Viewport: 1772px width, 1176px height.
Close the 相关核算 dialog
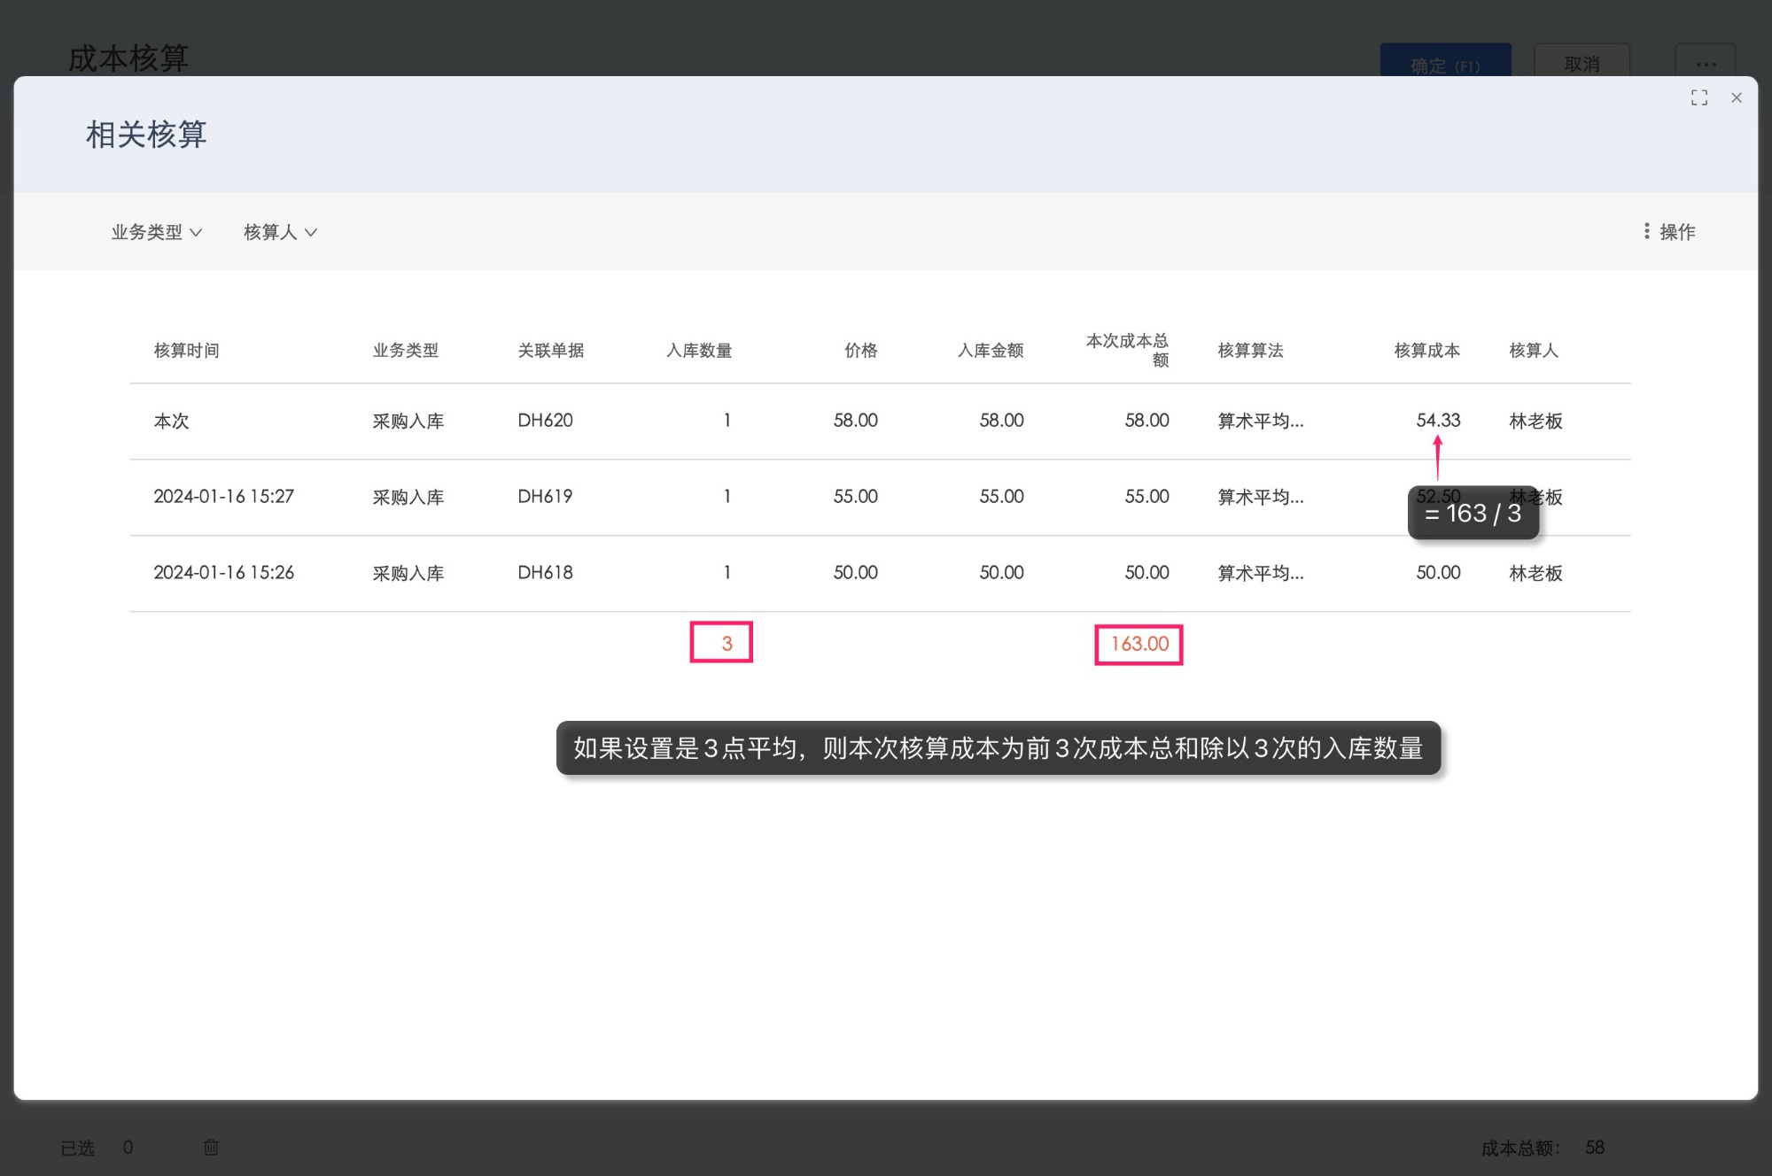point(1737,97)
